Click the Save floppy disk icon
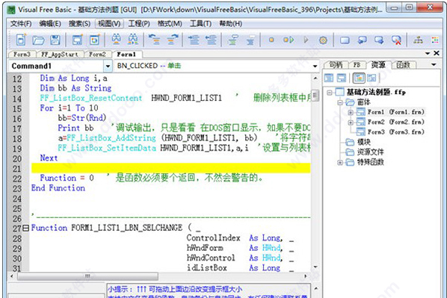This screenshot has height=298, width=447. tap(55, 40)
